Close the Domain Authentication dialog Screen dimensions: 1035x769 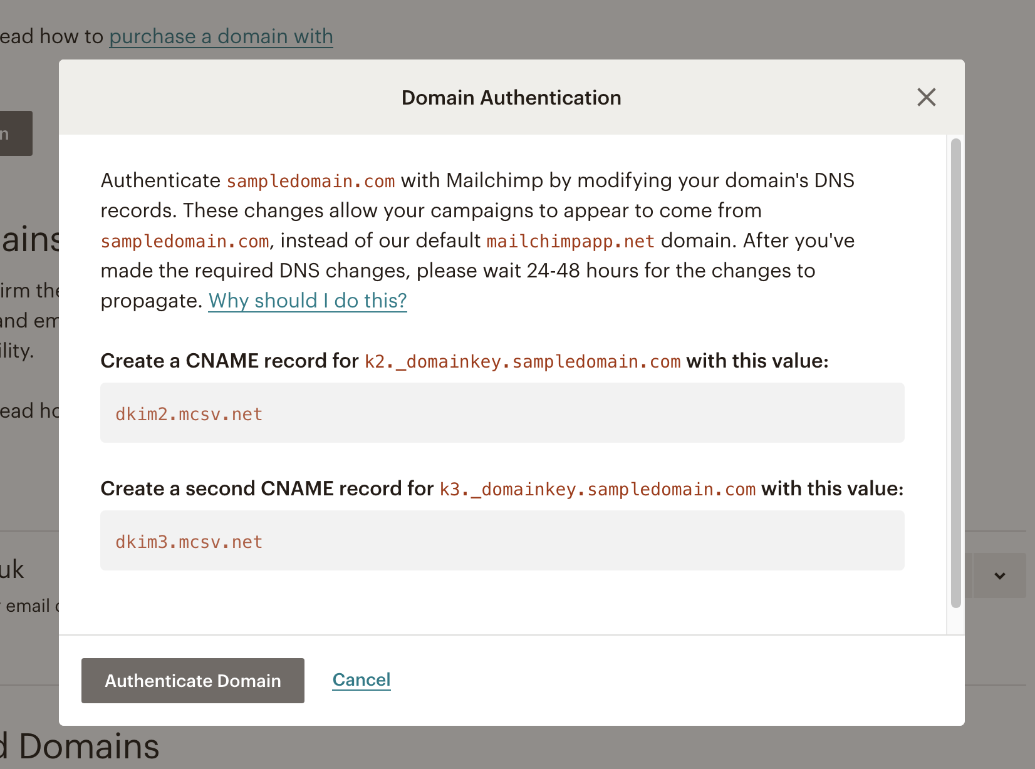(926, 97)
